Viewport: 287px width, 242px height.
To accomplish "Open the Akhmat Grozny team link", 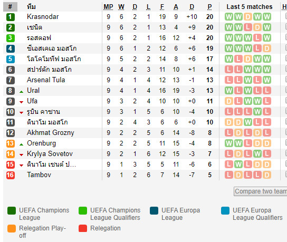I will [51, 133].
